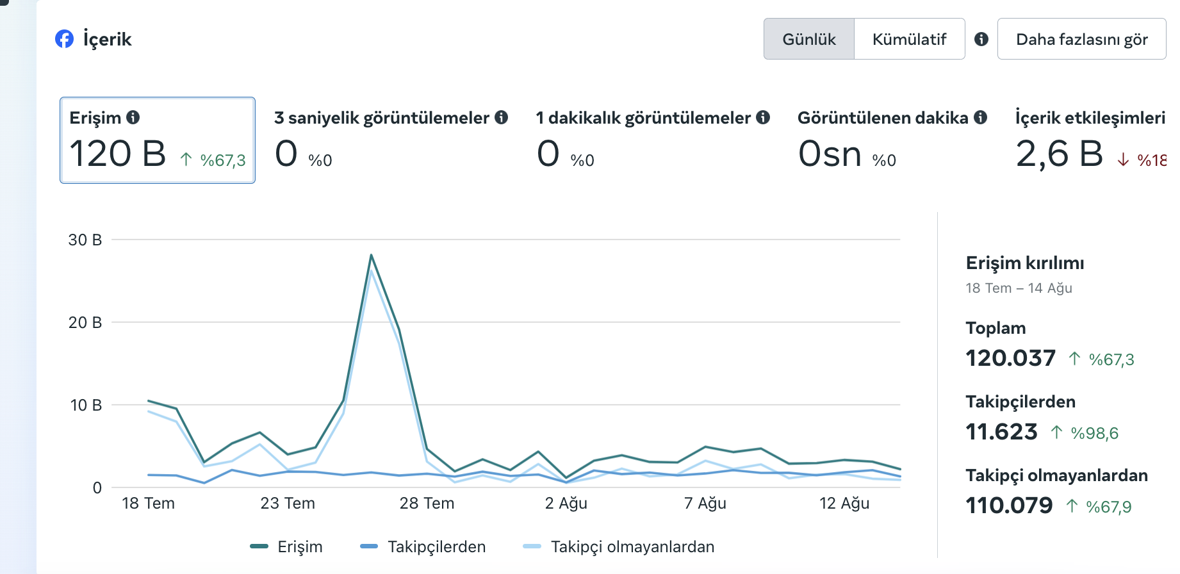Select the Erişim metric card

(x=158, y=140)
